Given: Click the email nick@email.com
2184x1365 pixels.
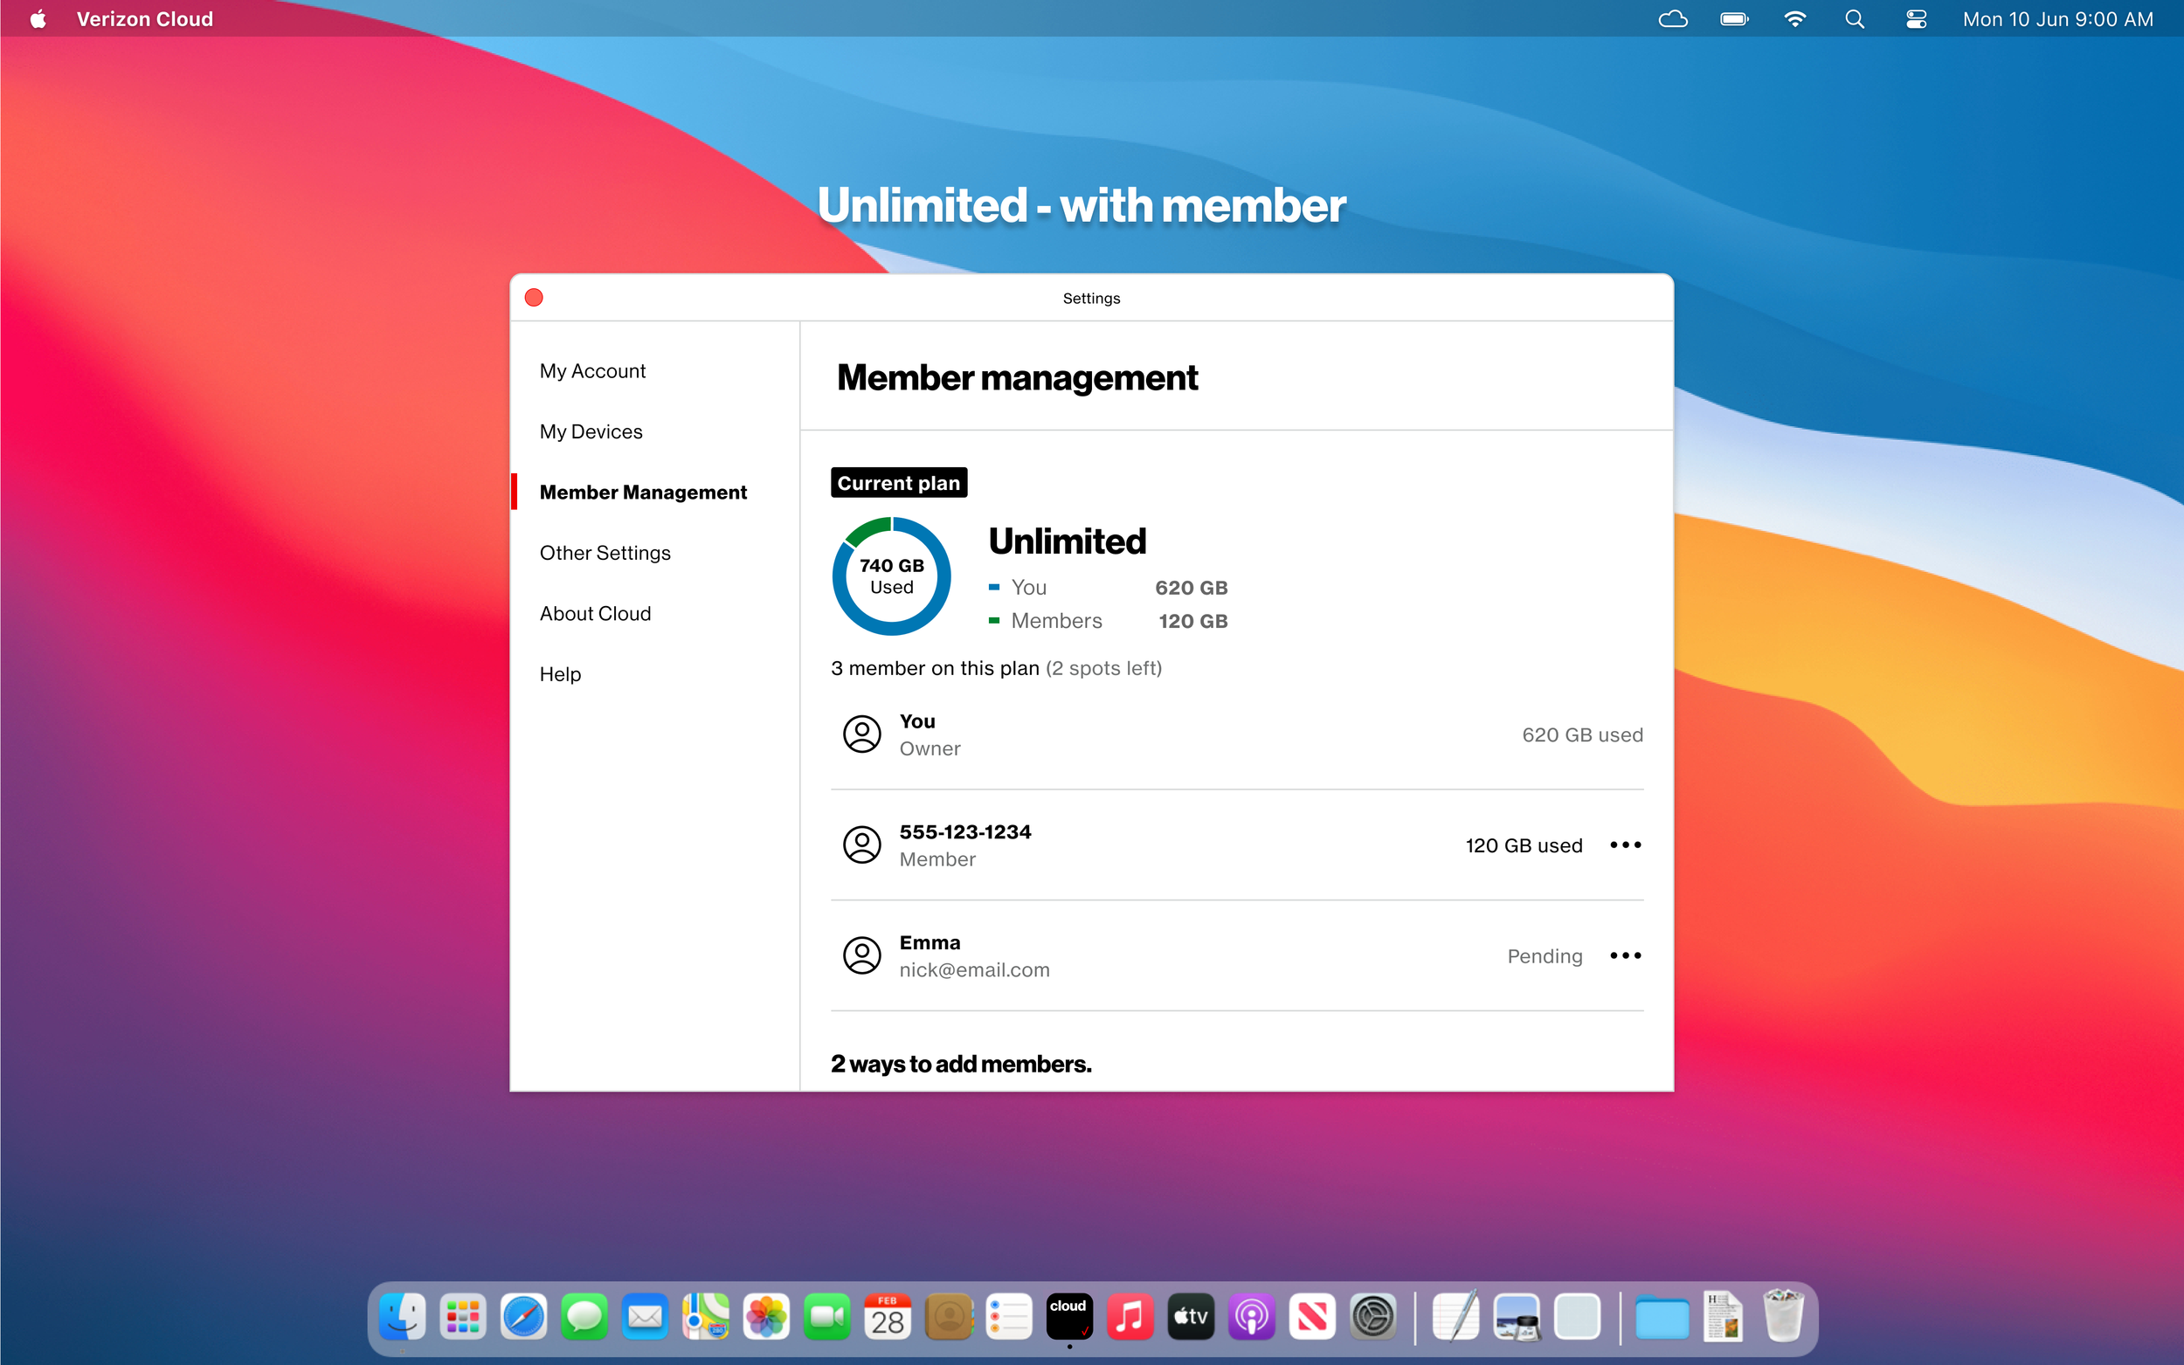Looking at the screenshot, I should (974, 969).
